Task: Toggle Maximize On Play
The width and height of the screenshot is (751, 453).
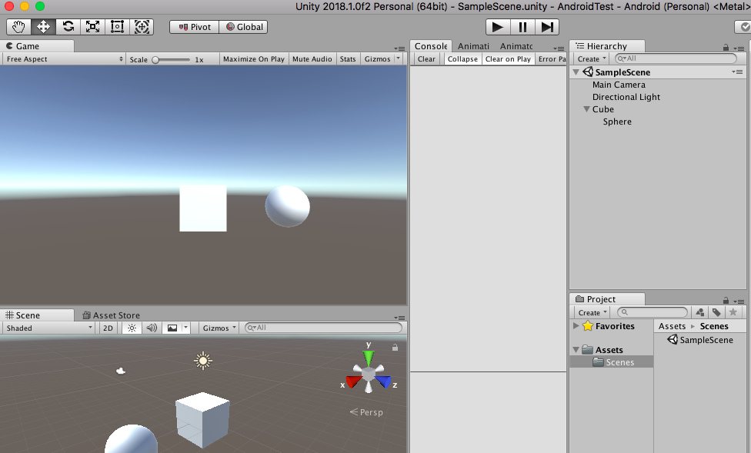Action: point(254,59)
